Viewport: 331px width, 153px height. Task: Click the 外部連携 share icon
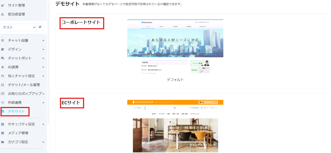coord(3,102)
